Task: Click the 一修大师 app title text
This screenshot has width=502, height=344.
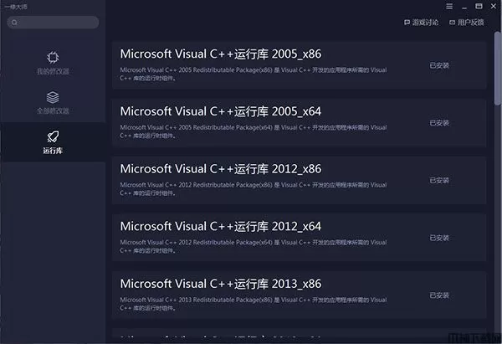Action: [16, 7]
